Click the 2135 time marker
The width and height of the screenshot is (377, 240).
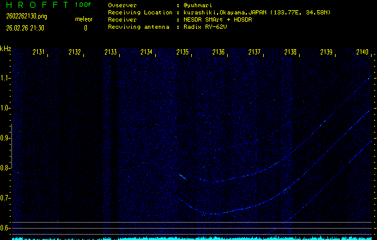(182, 52)
